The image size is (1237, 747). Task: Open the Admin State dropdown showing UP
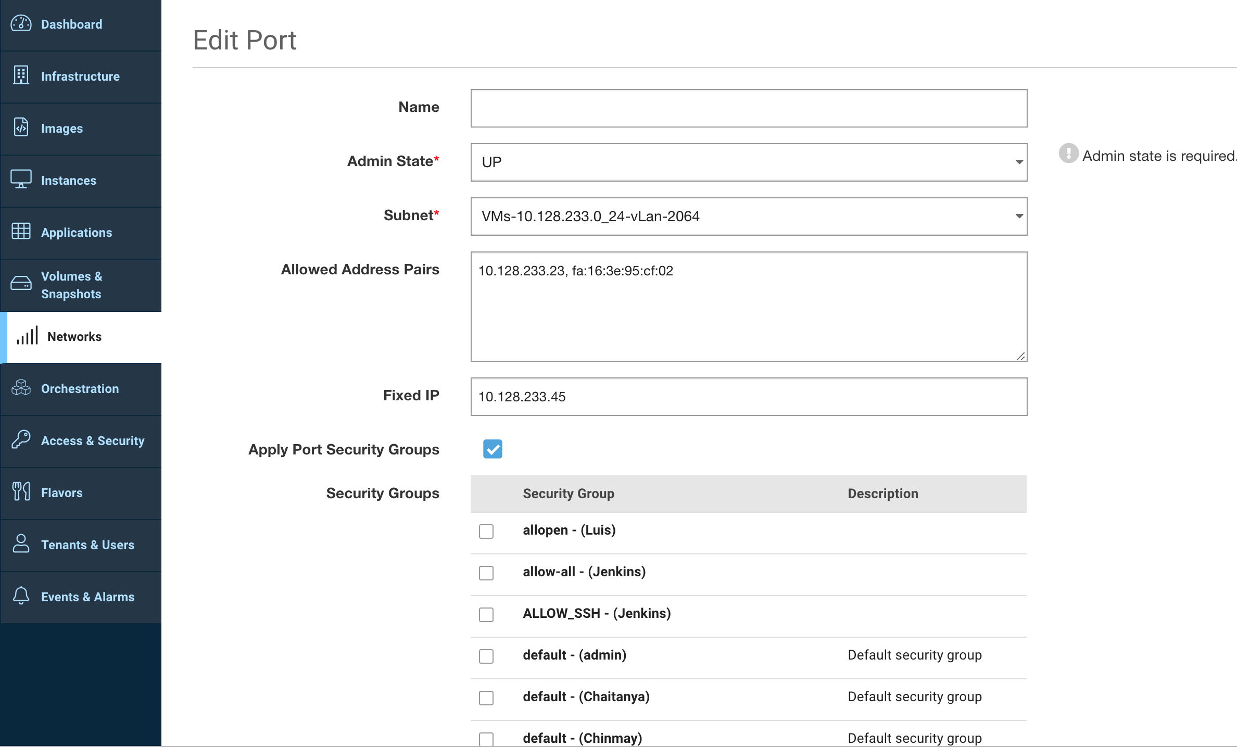point(749,162)
